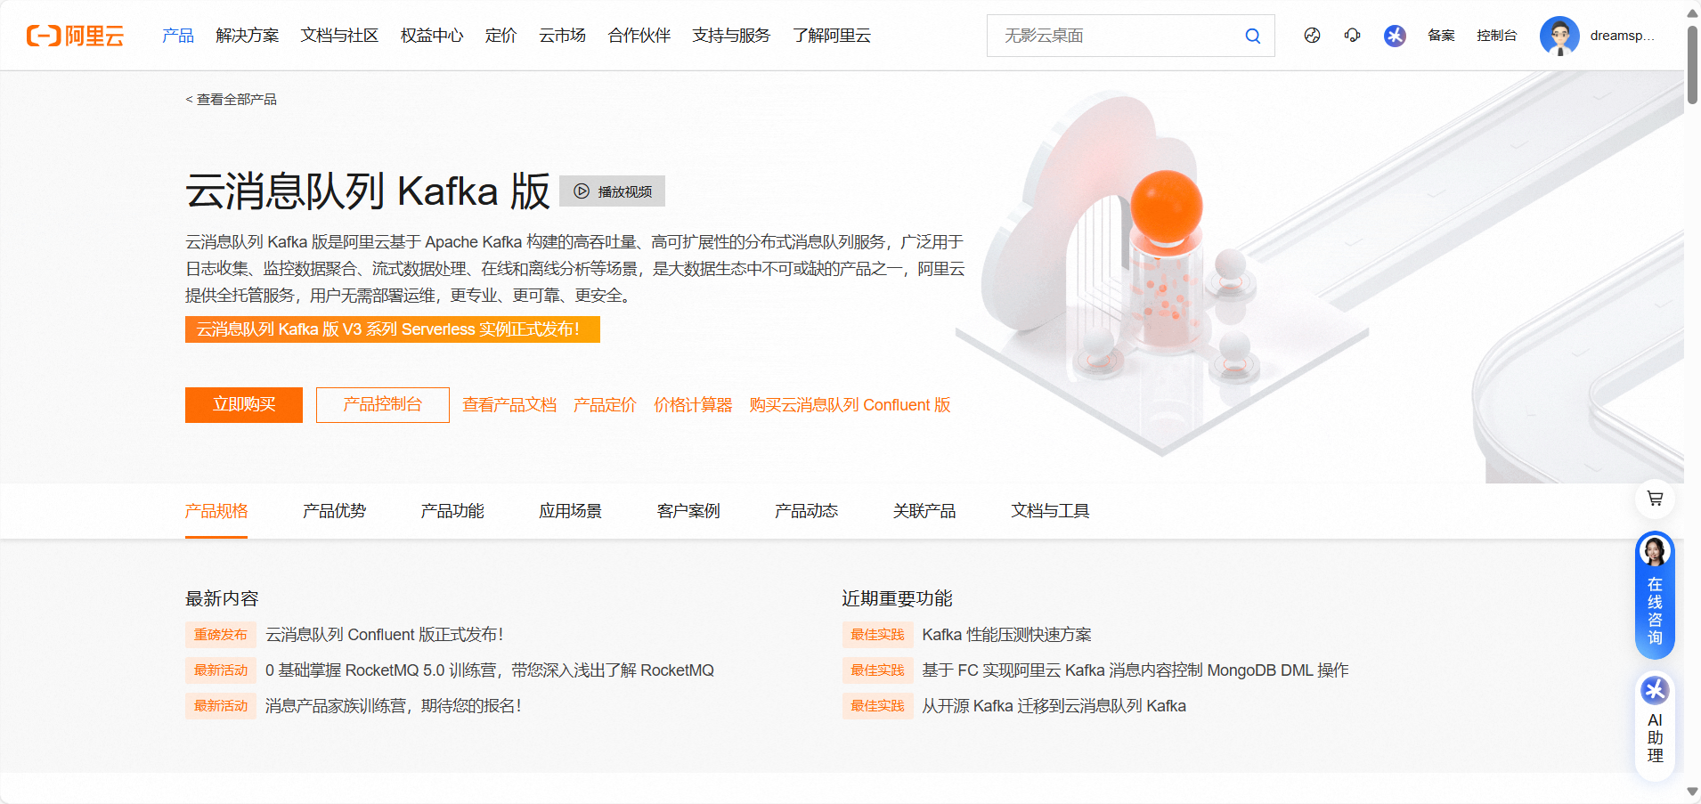Open the 在线咨询 online consultation widget

tap(1655, 595)
